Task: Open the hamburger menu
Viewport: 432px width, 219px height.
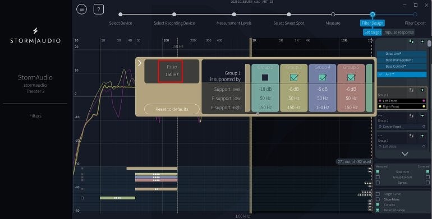Action: point(81,10)
